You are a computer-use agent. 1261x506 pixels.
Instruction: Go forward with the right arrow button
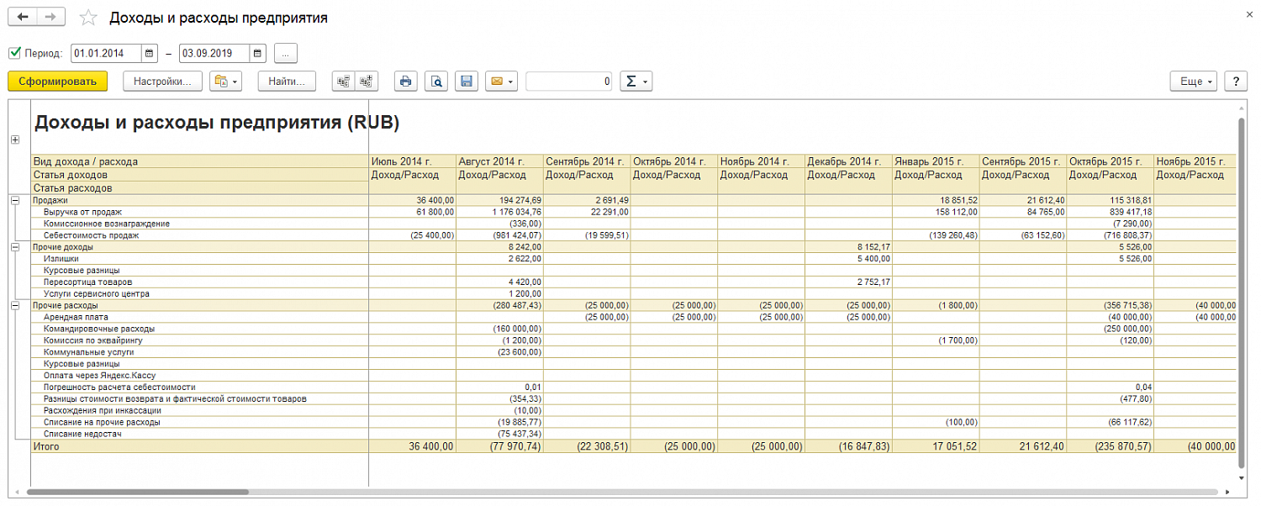50,17
